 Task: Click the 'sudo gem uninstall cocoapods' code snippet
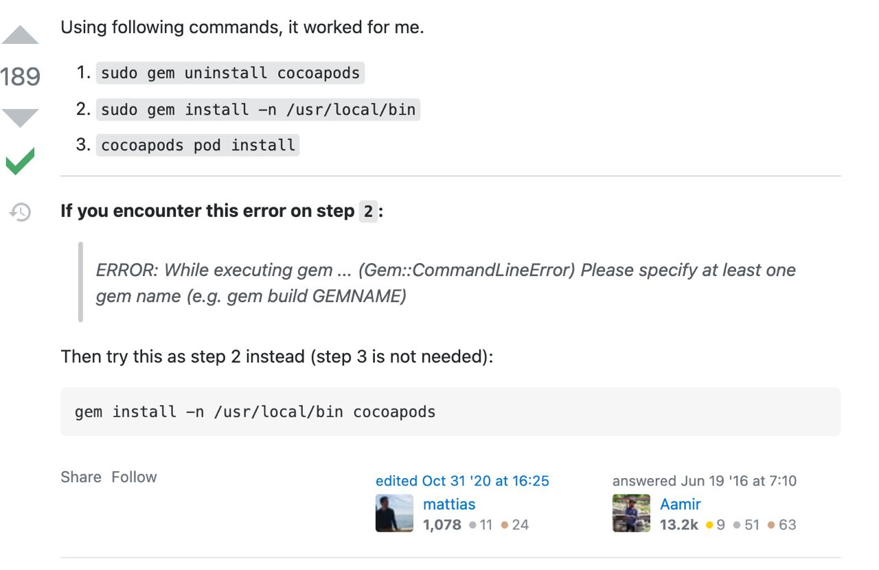(230, 73)
